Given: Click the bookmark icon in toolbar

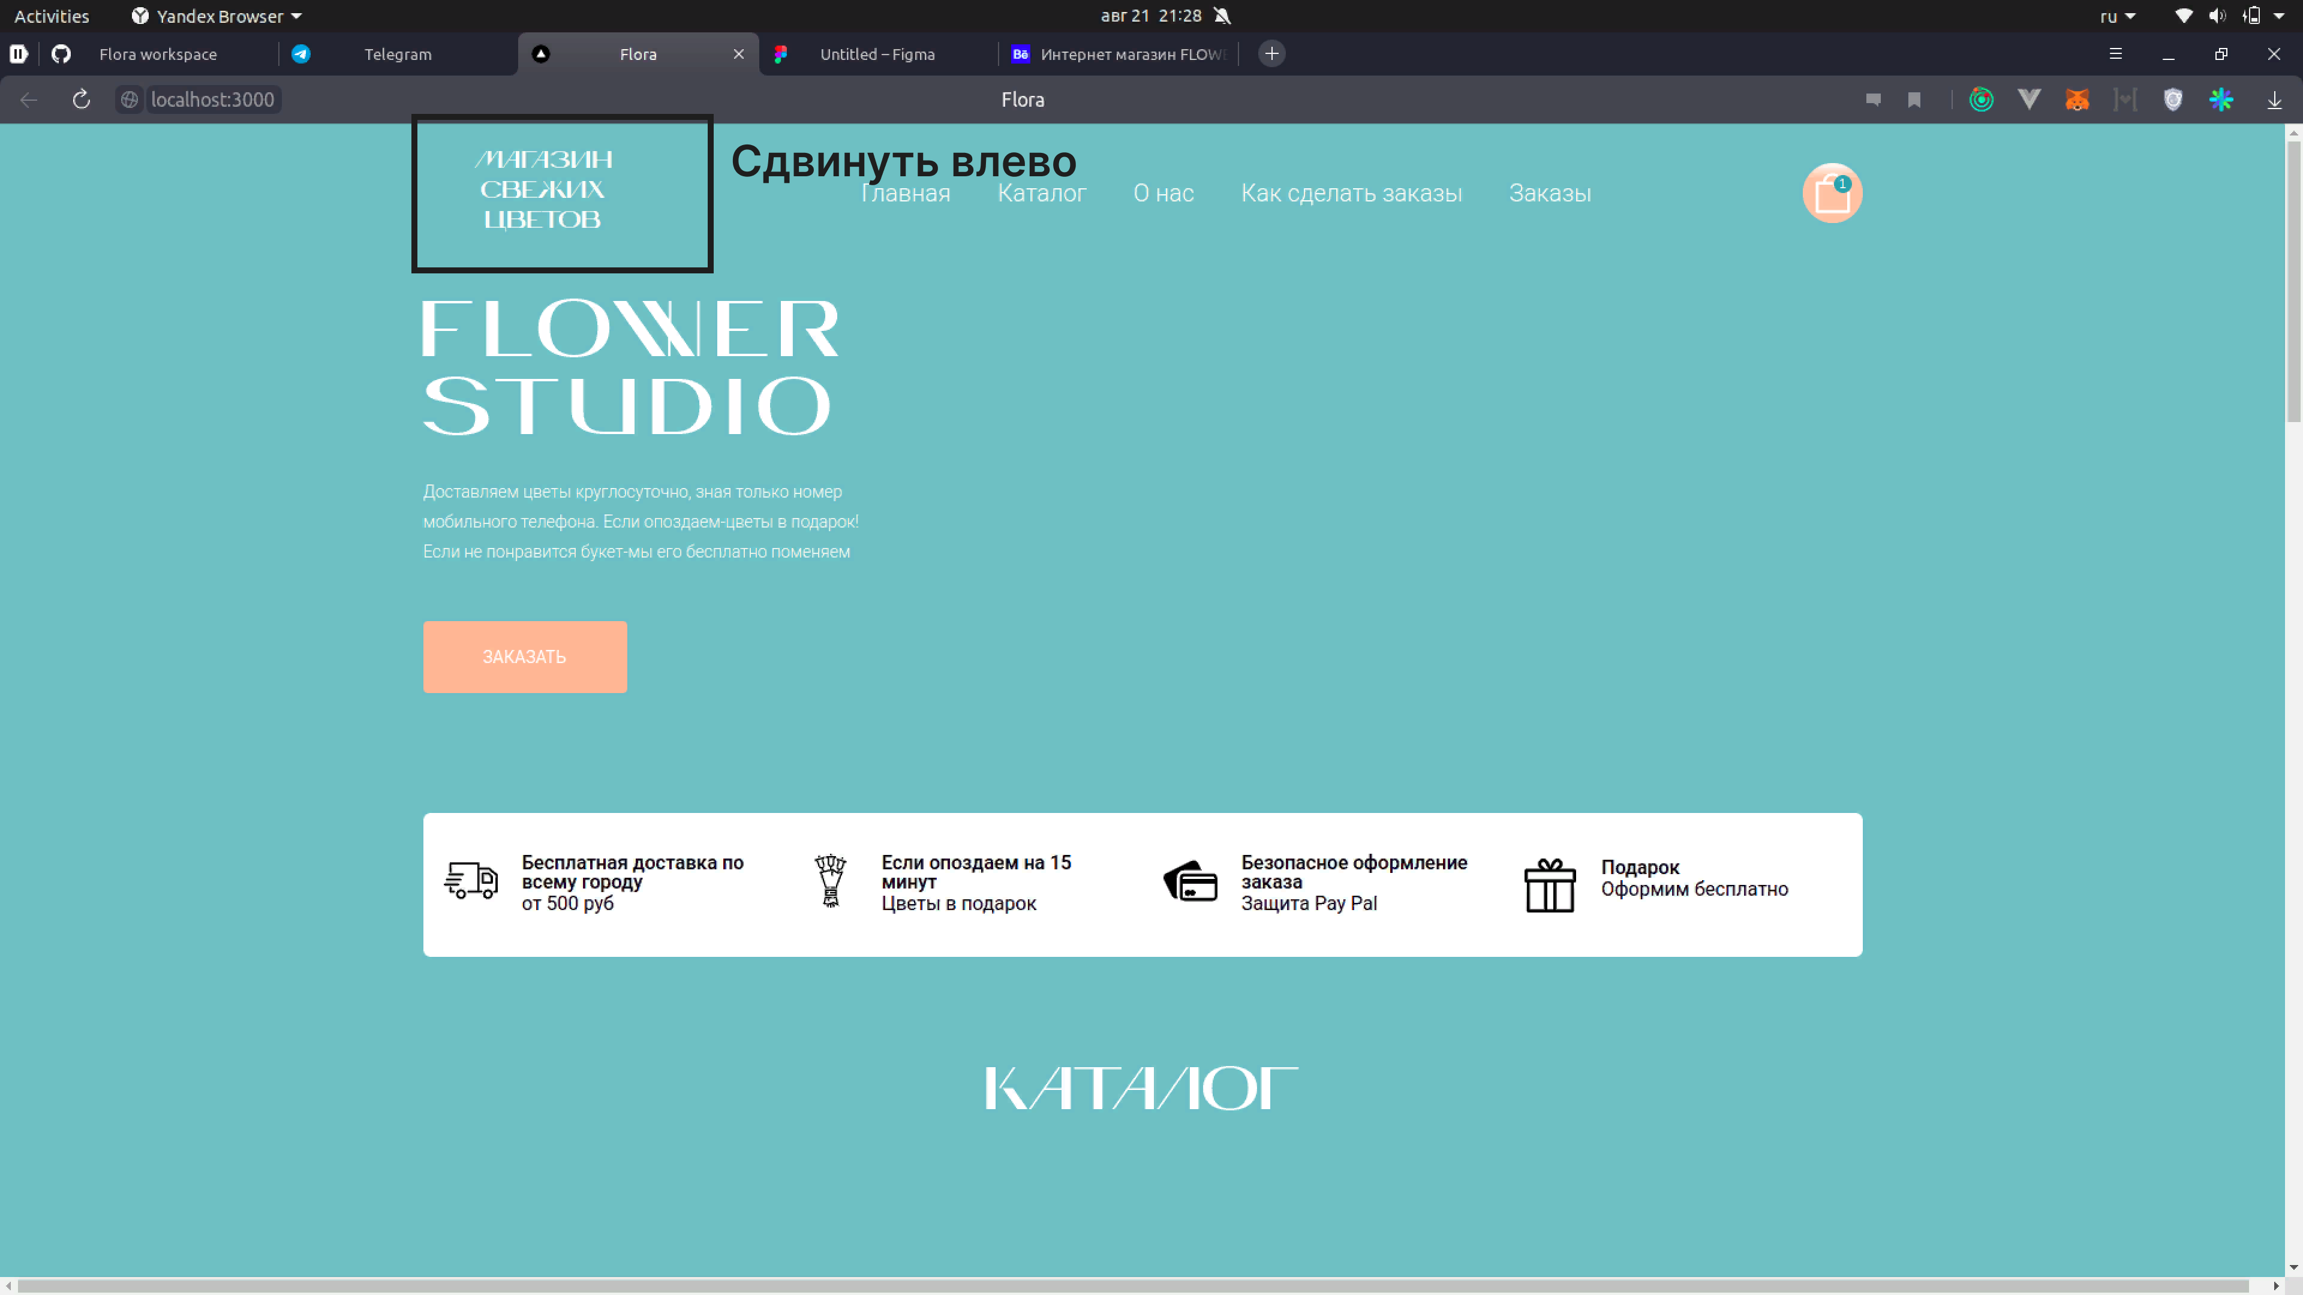Looking at the screenshot, I should [x=1914, y=100].
